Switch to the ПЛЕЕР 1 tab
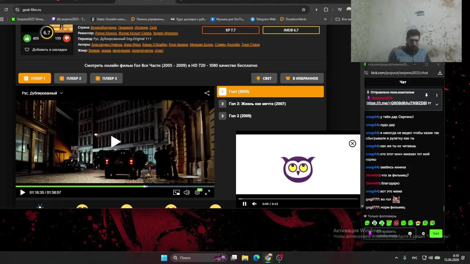This screenshot has height=264, width=470. (x=35, y=78)
